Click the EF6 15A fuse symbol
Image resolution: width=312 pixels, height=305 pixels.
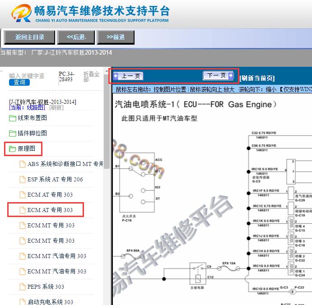pos(228,268)
